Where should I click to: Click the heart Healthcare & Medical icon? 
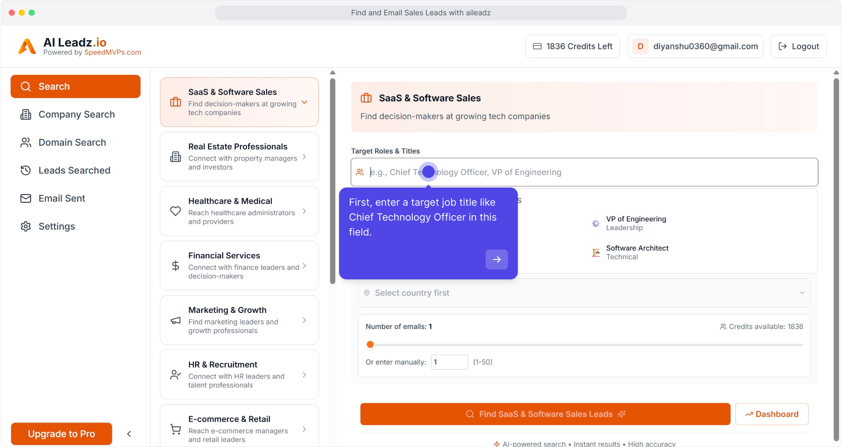[176, 211]
